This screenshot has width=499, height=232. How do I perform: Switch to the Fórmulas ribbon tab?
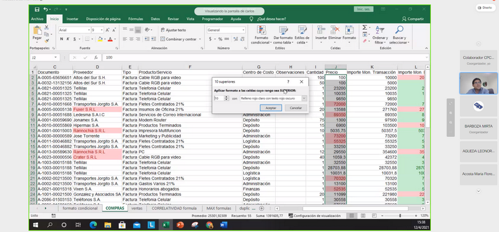[135, 19]
